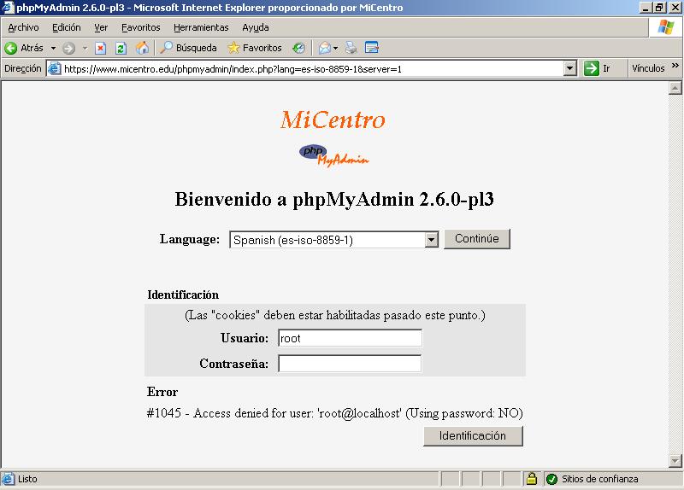Click the error text '#1045 - Access denied'

[334, 413]
